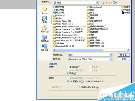Select the Adobe_Dreamweaver_CS5 folder
The width and height of the screenshot is (135, 101).
point(65,35)
